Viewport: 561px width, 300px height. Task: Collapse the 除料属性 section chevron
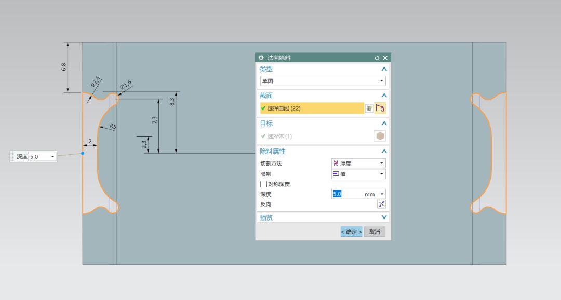click(x=383, y=152)
